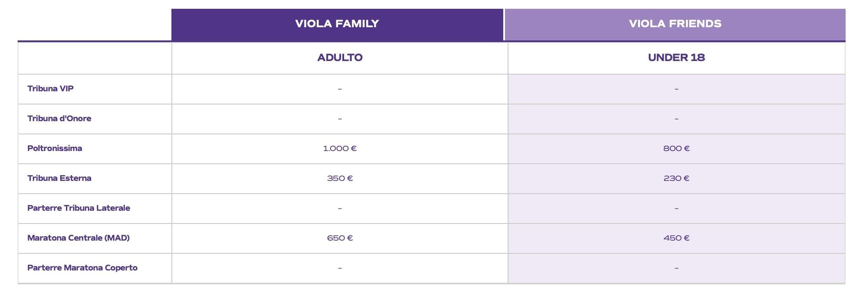Select the ADULTO column header
Screen dimensions: 861x299
(340, 58)
